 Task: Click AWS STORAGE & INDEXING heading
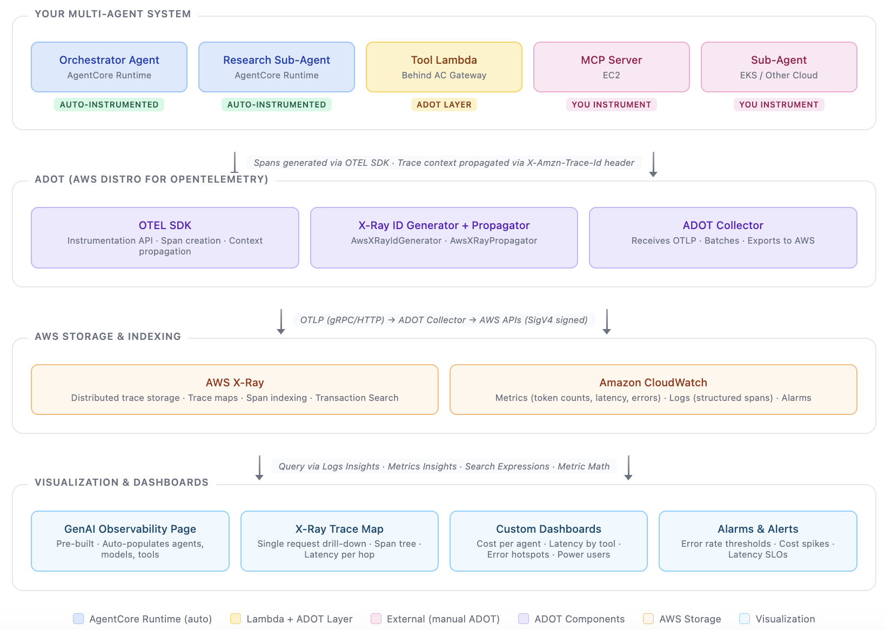(108, 337)
